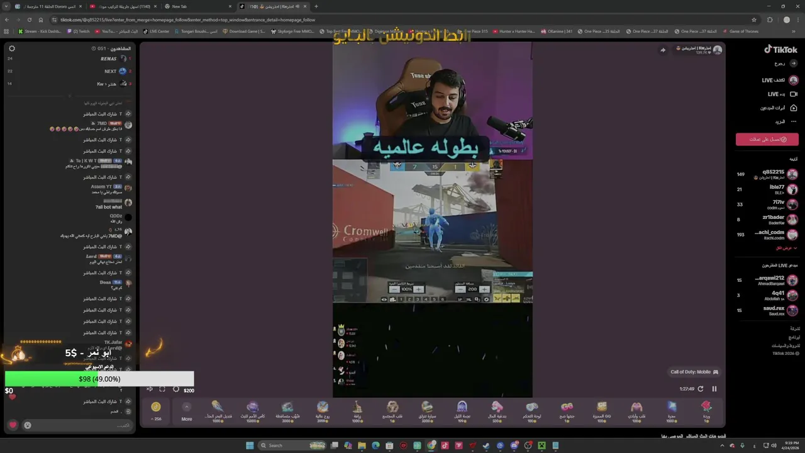Open the streamer profile avatar
Viewport: 805px width, 453px height.
click(717, 50)
